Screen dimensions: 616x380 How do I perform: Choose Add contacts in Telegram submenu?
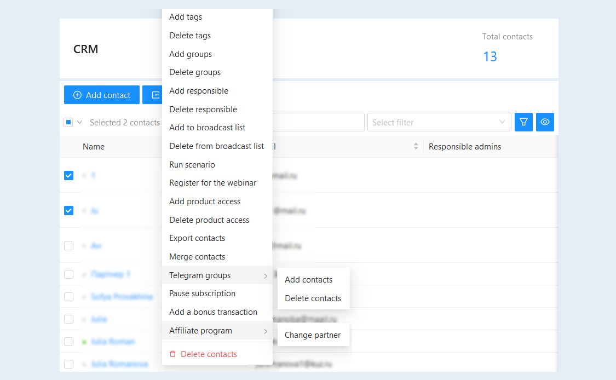click(314, 280)
